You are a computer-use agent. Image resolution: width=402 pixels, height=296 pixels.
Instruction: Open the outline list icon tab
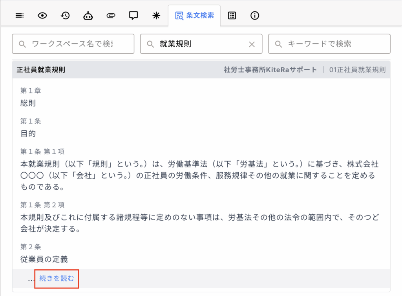(20, 16)
